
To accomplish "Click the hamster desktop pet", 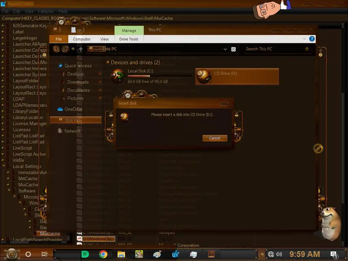I will coord(330,224).
